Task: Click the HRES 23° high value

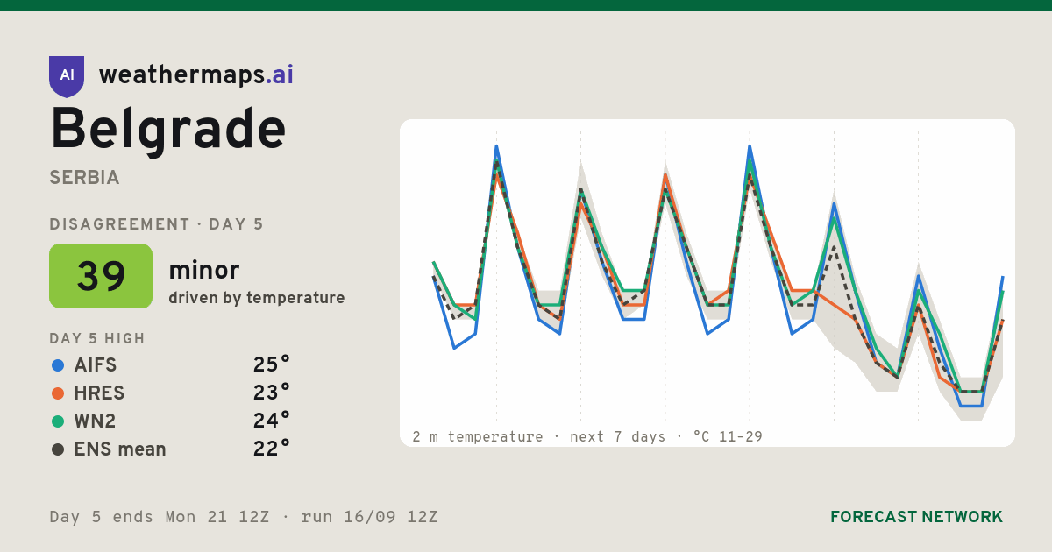Action: click(271, 393)
